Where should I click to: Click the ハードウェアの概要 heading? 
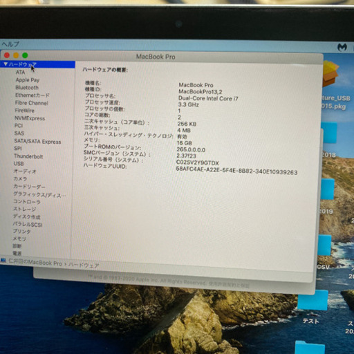(x=105, y=70)
